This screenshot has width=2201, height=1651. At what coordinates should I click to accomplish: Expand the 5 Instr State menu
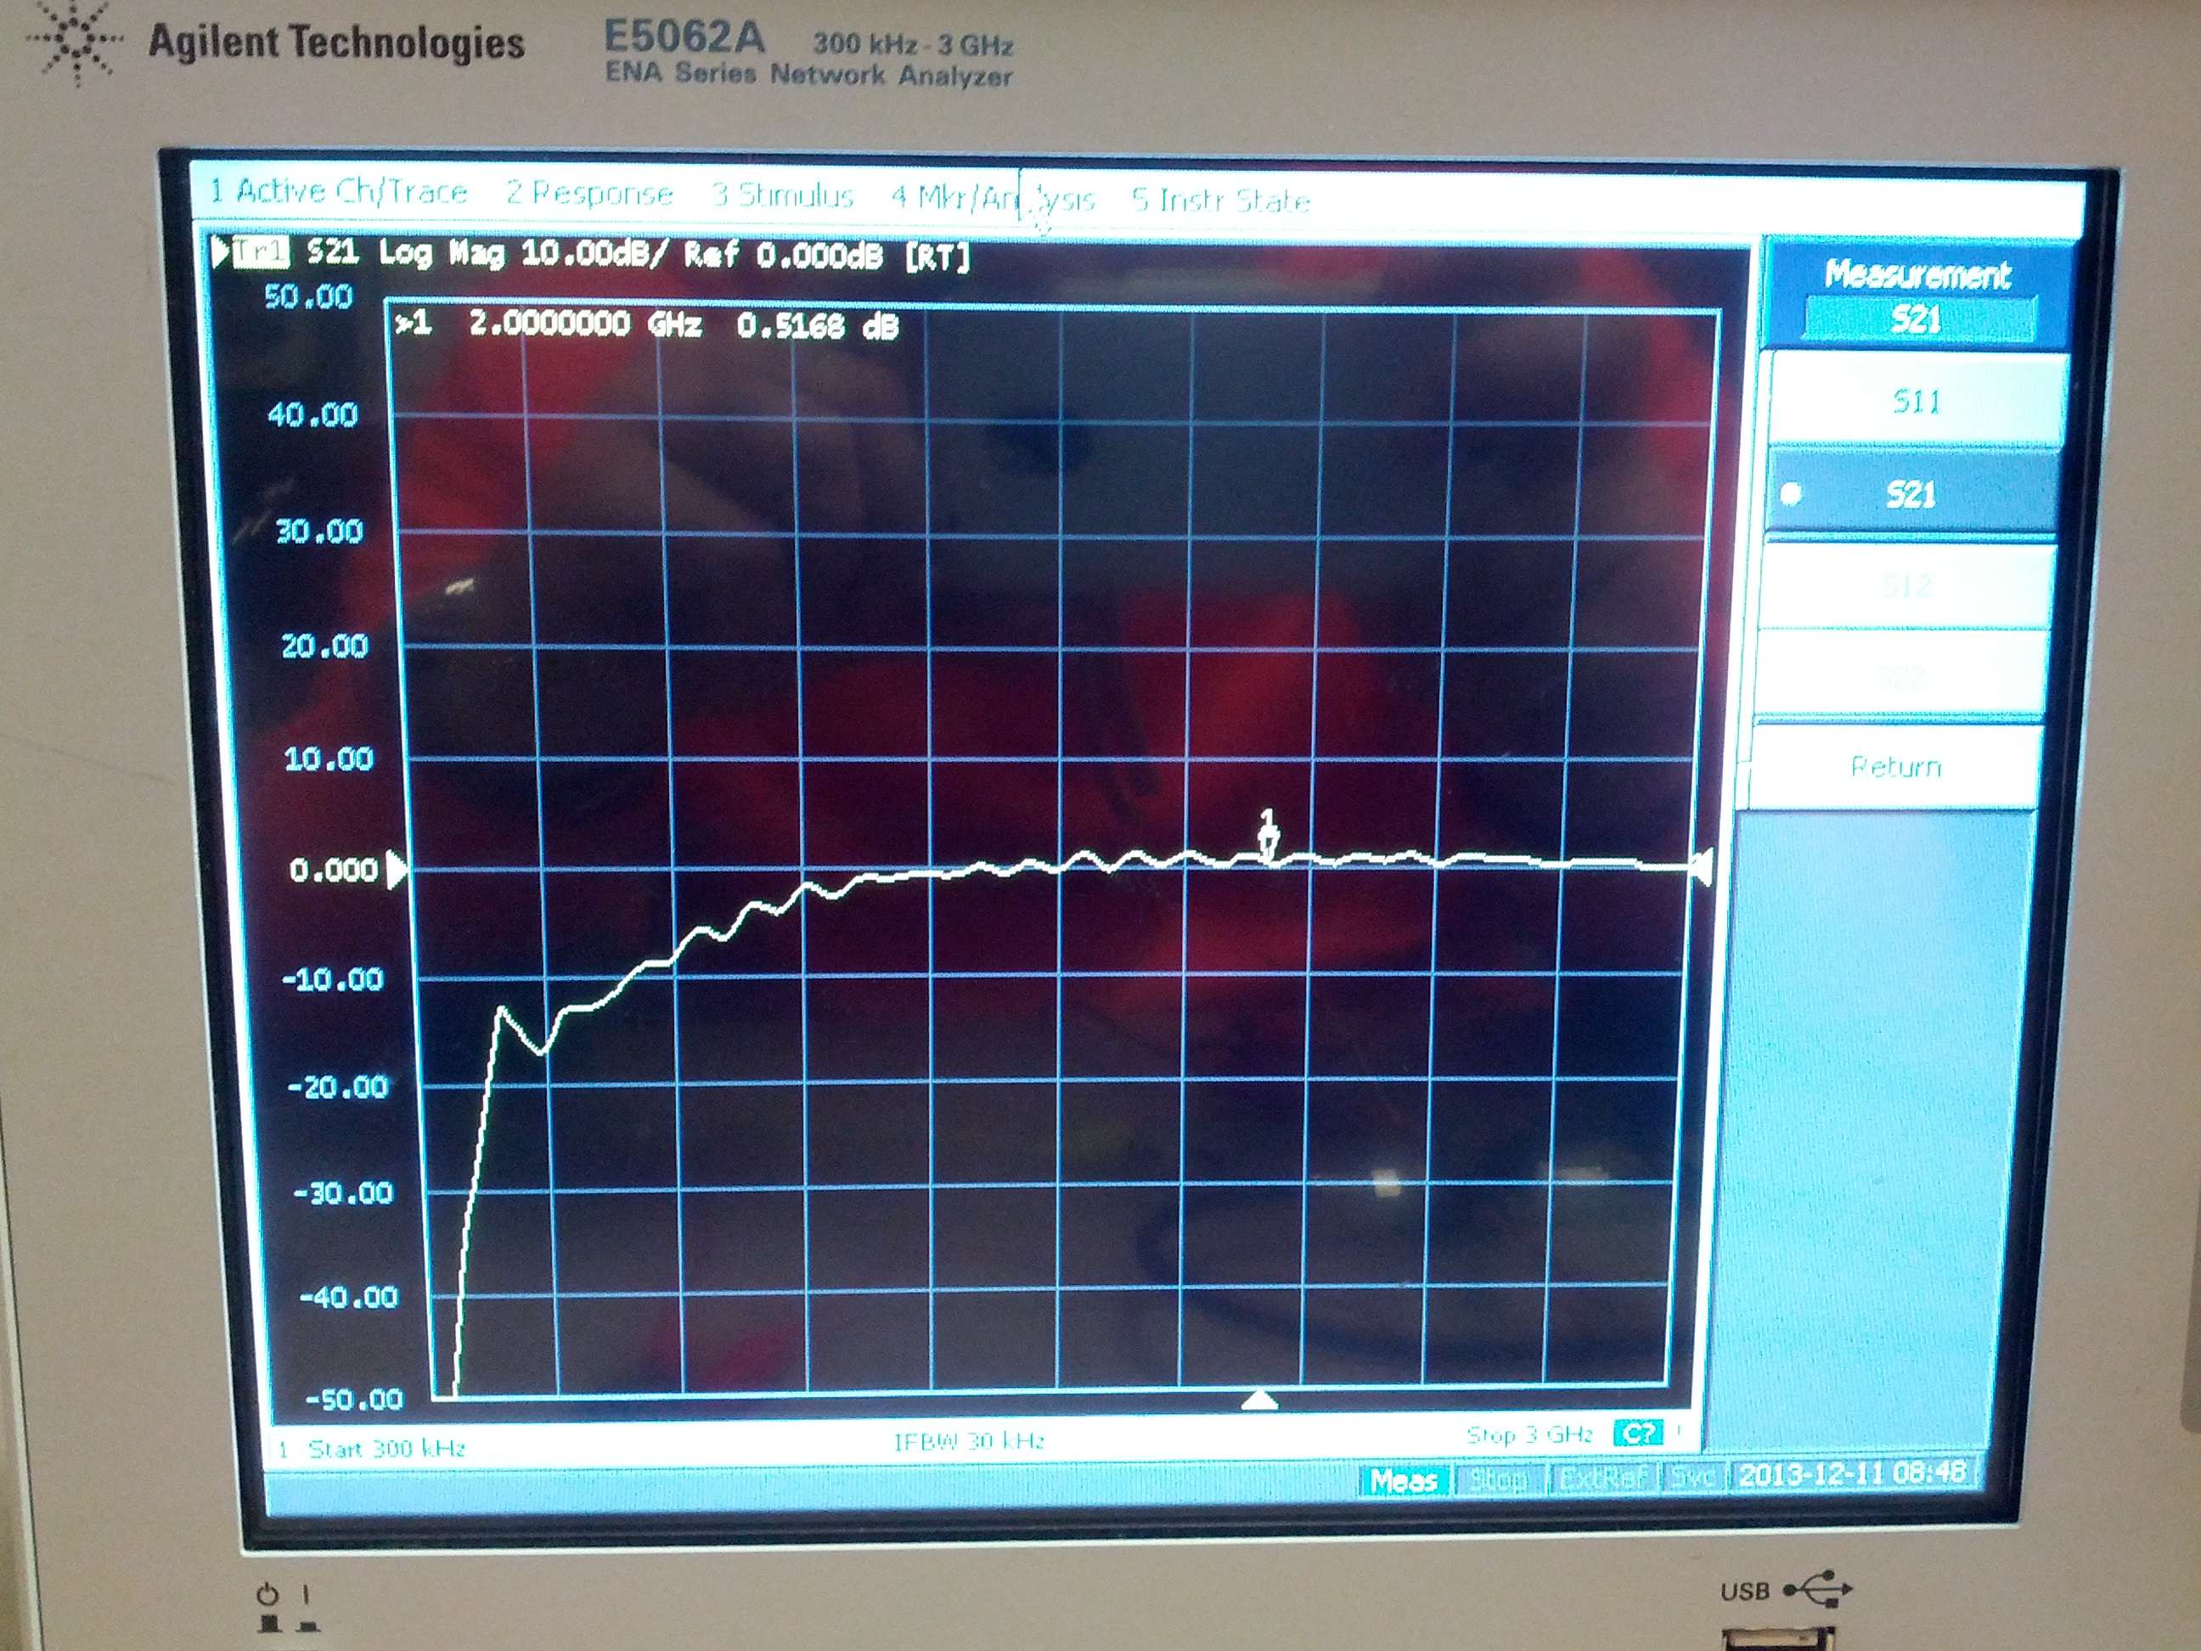tap(1220, 201)
